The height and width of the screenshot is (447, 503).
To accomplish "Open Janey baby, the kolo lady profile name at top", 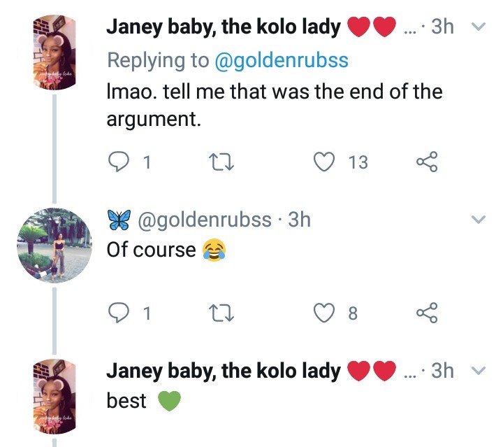I will click(224, 27).
